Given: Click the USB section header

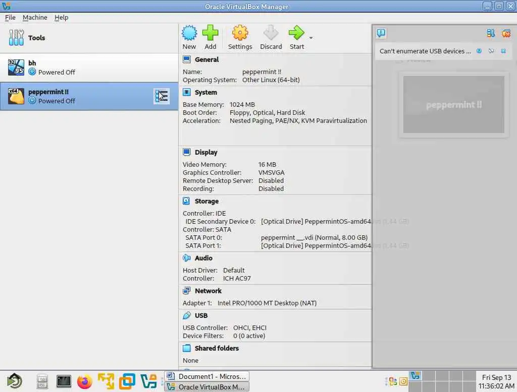Looking at the screenshot, I should click(x=201, y=315).
